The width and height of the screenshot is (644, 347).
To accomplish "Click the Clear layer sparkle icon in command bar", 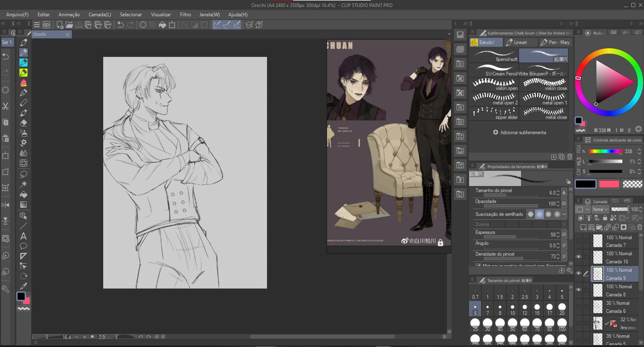I will click(143, 25).
